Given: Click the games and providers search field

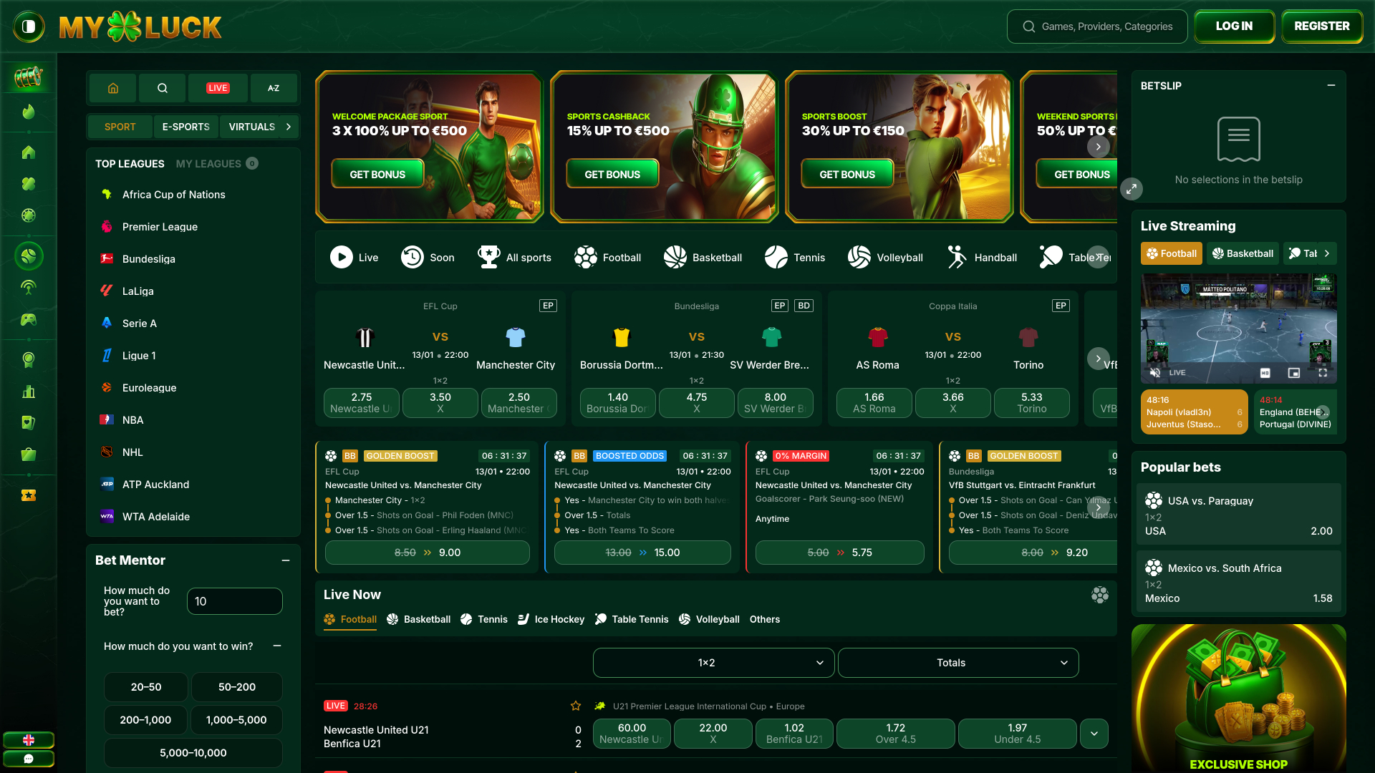Looking at the screenshot, I should 1097,26.
